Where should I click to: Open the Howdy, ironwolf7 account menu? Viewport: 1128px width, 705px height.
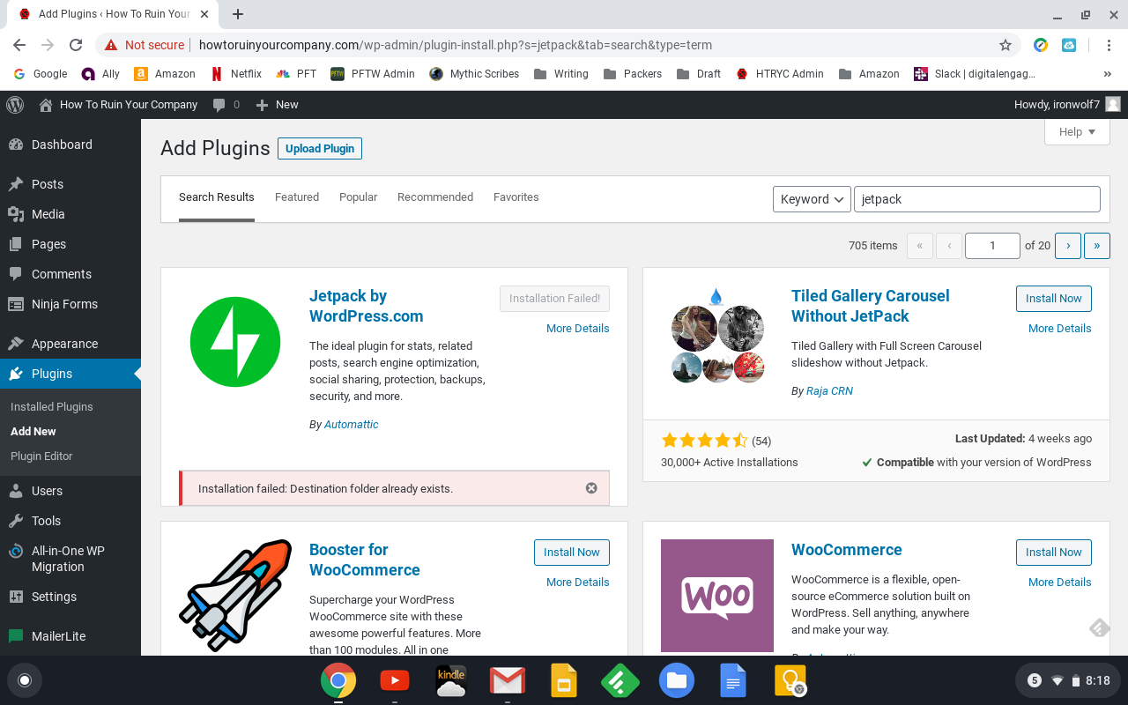[x=1067, y=104]
